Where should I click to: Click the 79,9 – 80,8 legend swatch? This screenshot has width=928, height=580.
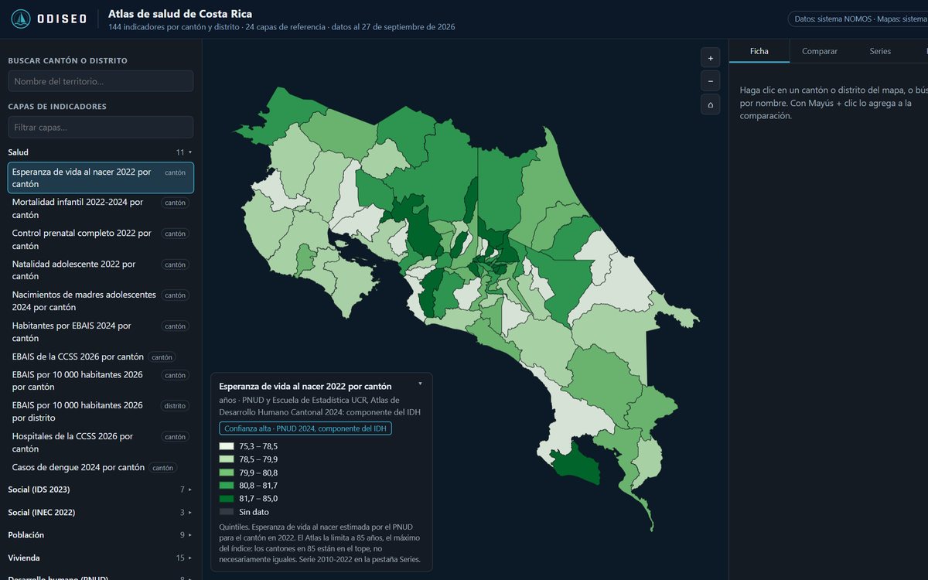tap(227, 473)
